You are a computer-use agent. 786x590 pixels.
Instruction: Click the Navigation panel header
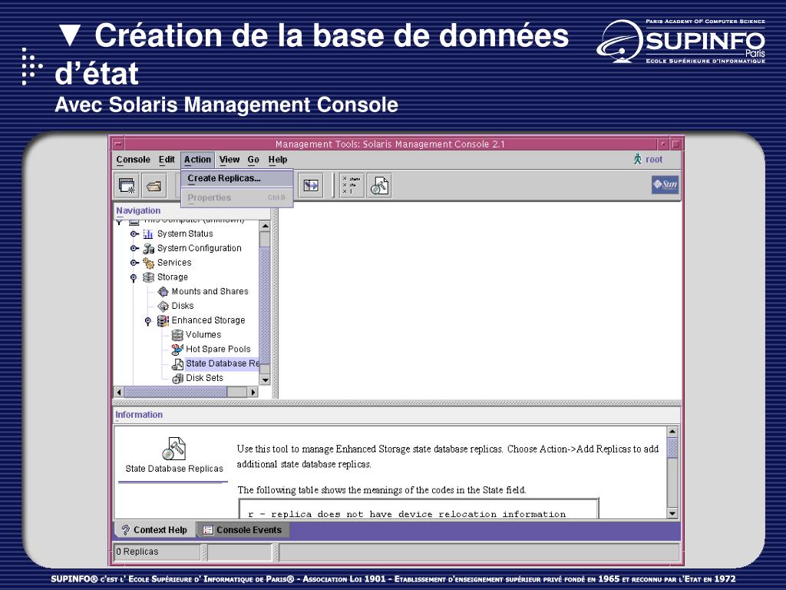click(192, 210)
